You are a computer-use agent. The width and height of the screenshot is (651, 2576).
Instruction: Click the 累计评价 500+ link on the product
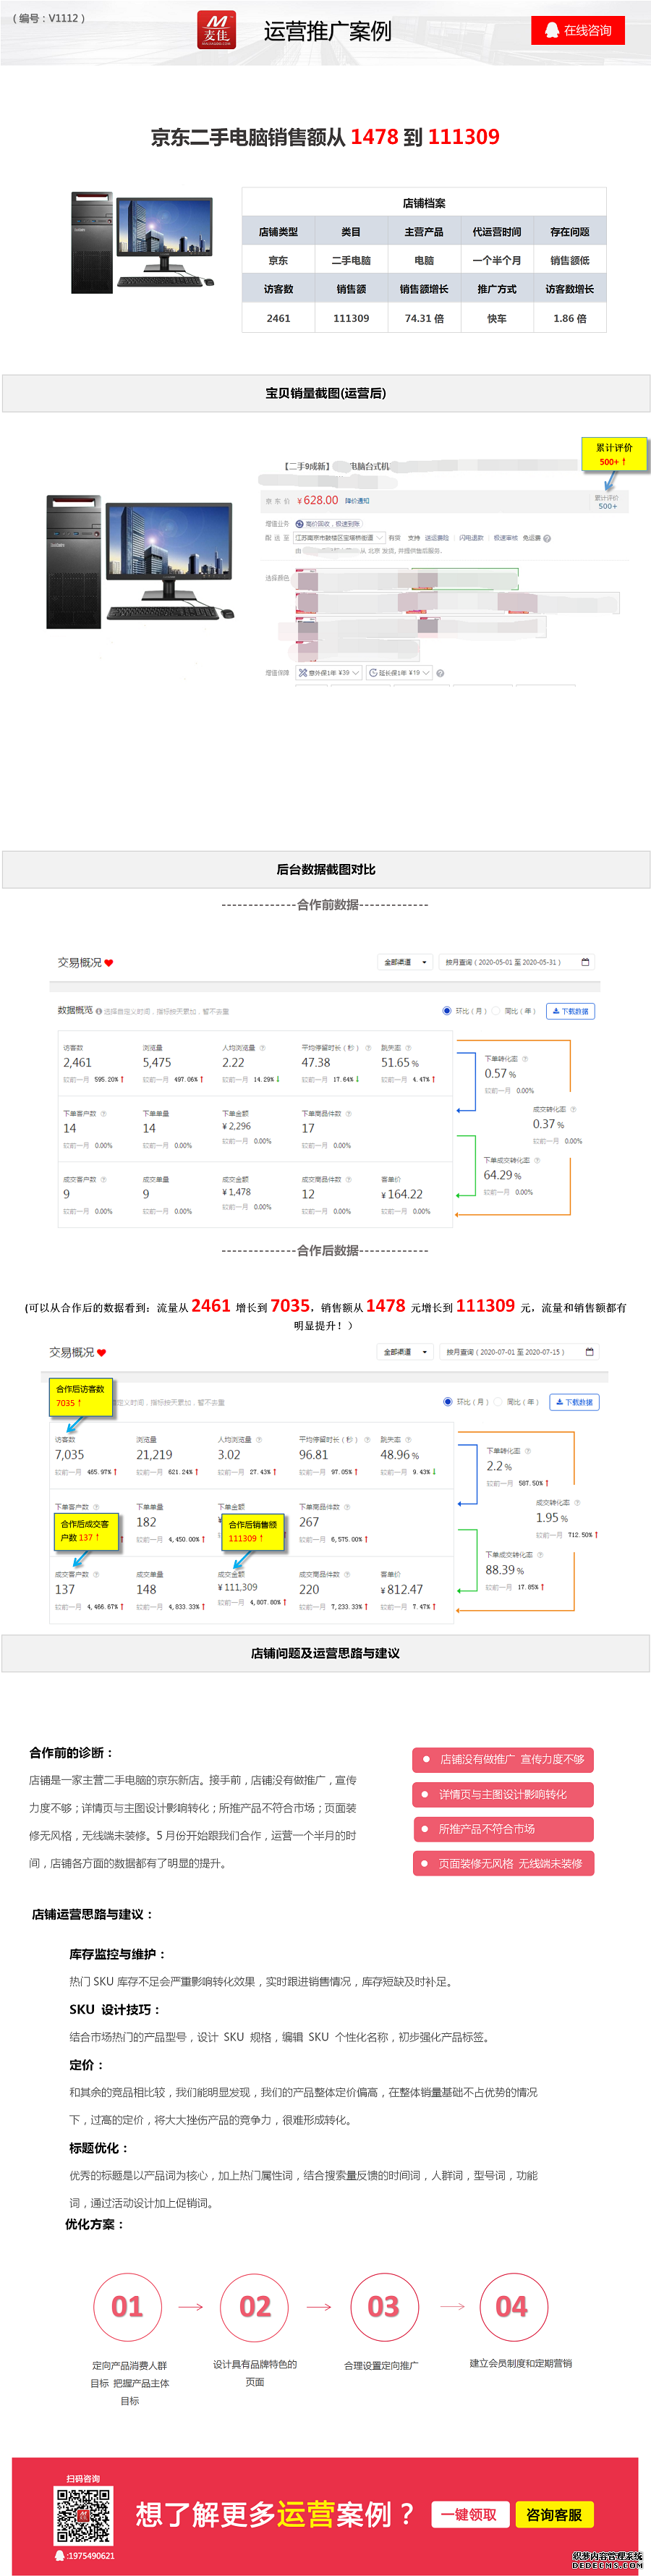click(x=607, y=502)
